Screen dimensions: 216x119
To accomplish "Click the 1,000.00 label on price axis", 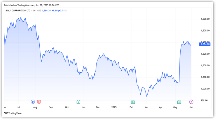I will (x=205, y=89).
